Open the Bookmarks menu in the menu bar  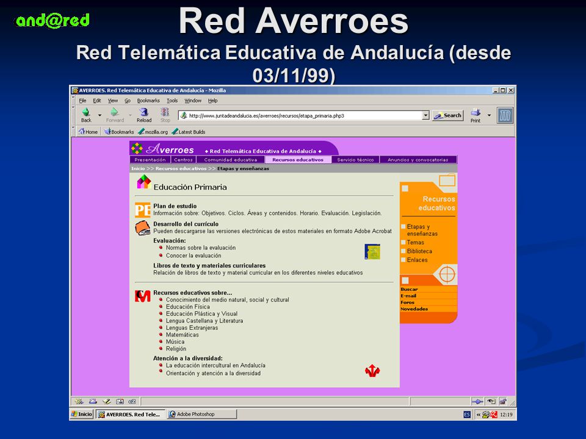click(x=148, y=101)
